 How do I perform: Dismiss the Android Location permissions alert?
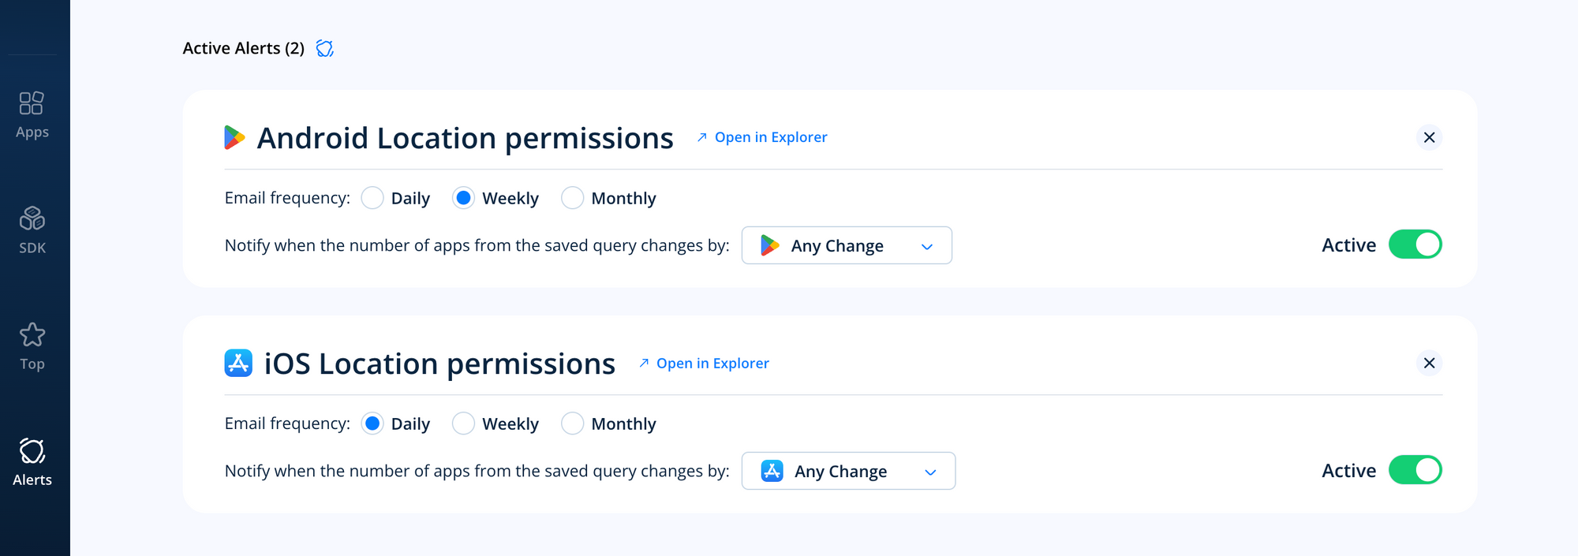(x=1429, y=137)
